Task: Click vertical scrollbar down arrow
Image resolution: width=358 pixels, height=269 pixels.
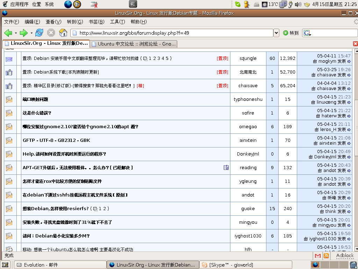Action: point(356,249)
